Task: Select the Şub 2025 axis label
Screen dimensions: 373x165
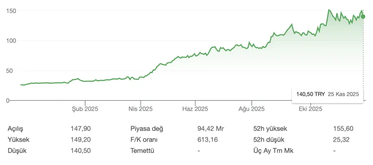Action: [x=85, y=109]
